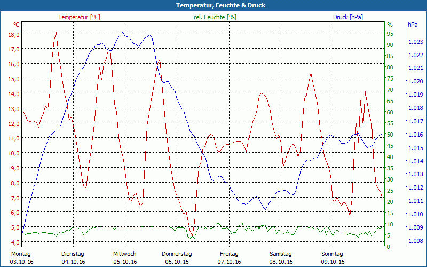Select the Sonntag 09.10.16 date label

tap(333, 258)
